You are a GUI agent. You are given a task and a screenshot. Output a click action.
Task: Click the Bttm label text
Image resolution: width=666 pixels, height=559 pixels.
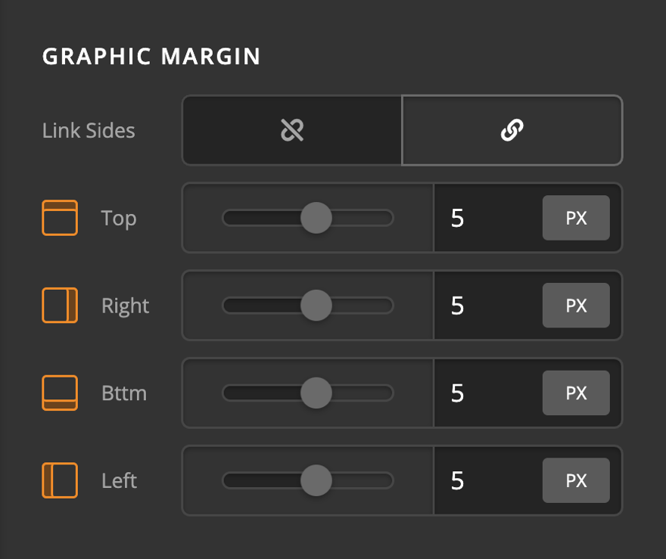[124, 393]
